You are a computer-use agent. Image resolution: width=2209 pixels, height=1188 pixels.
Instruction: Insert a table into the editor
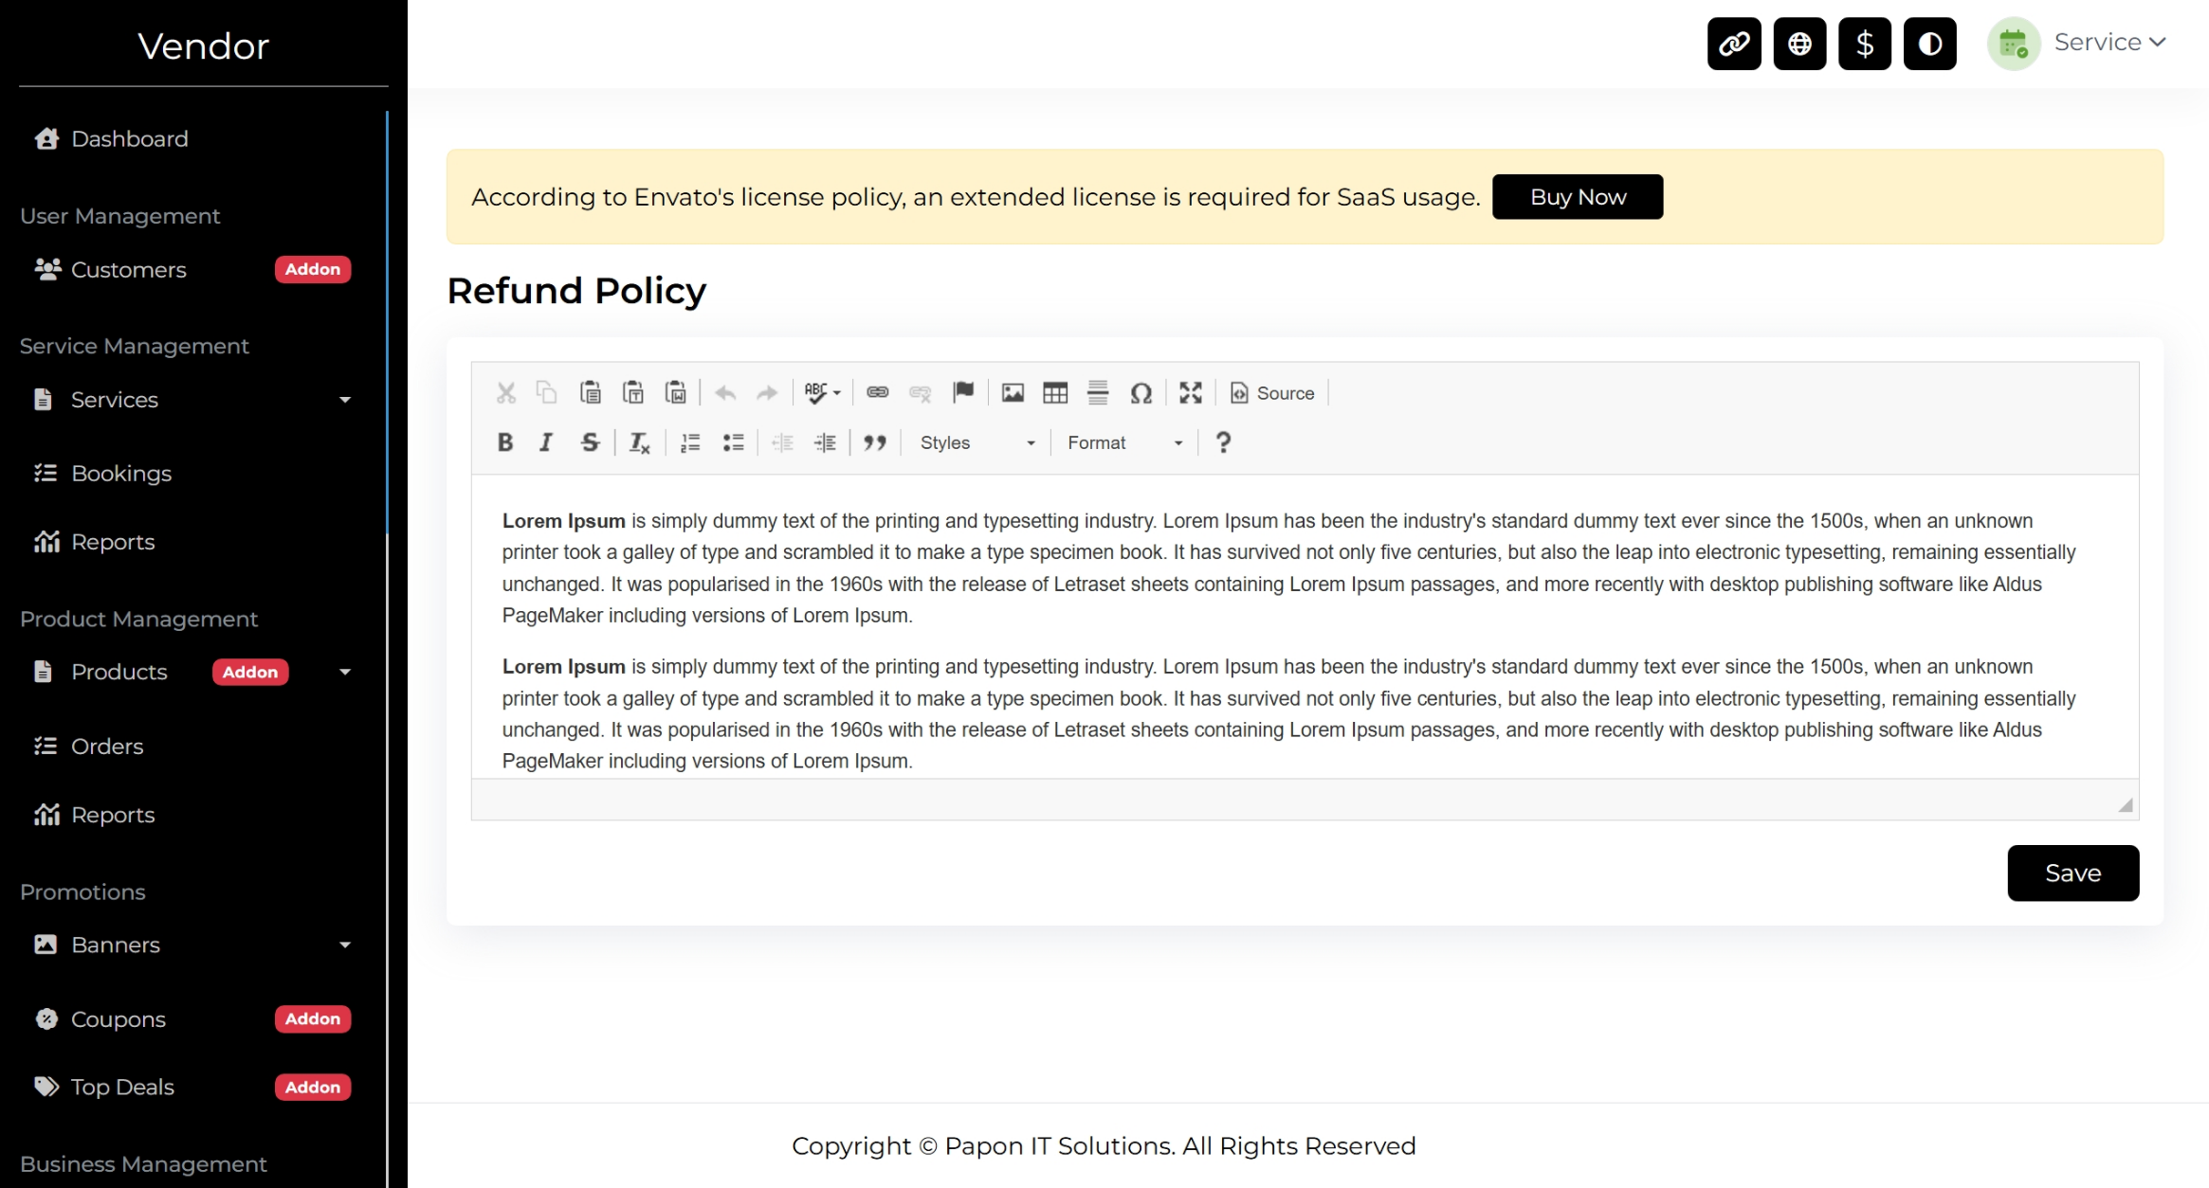pyautogui.click(x=1054, y=392)
